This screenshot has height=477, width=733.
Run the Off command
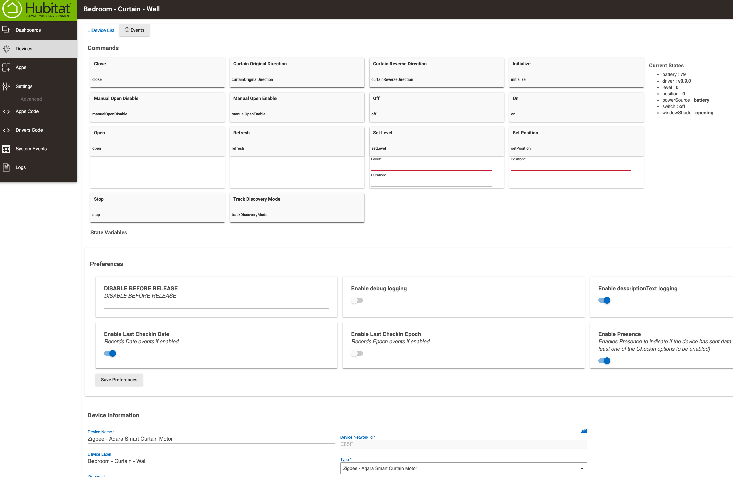pos(436,107)
